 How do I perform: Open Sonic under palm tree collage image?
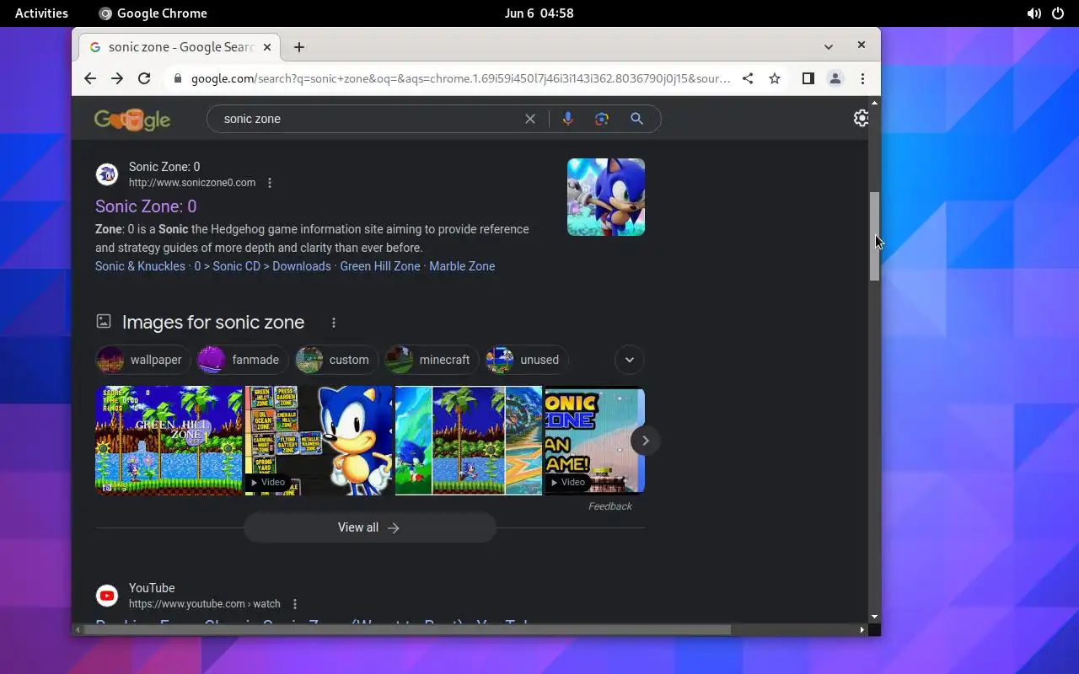(x=469, y=441)
